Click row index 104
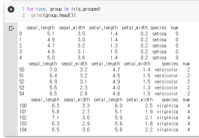199x138 pixels. [23, 130]
